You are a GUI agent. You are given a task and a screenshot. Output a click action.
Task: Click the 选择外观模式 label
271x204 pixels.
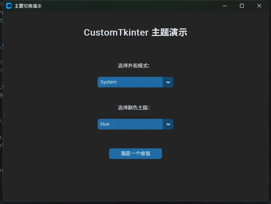tap(134, 66)
